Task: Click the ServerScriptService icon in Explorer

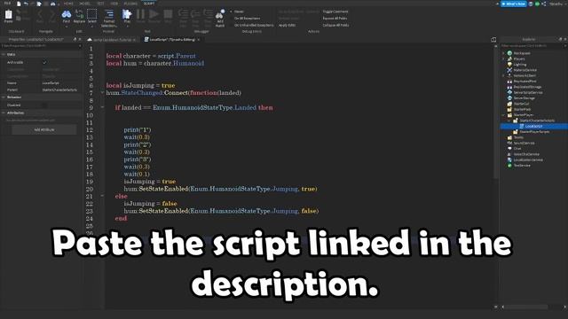Action: [509, 92]
